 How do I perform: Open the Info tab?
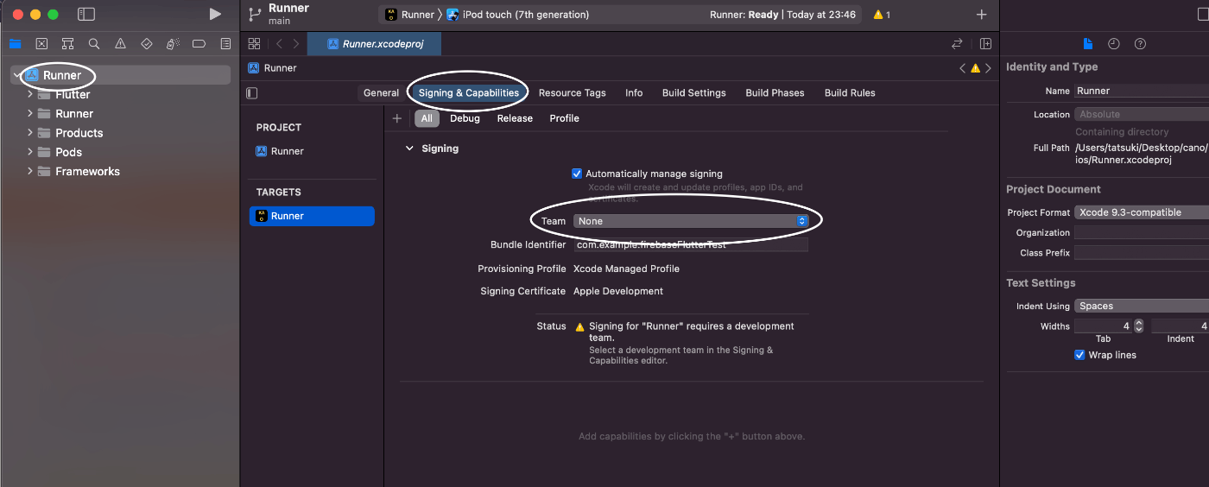coord(634,93)
